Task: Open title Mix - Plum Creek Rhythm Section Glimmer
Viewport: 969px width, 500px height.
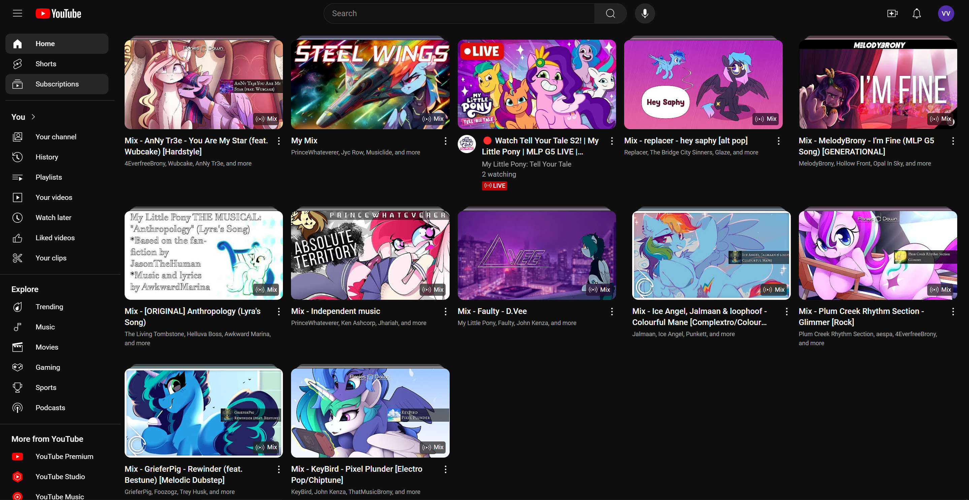Action: [x=861, y=317]
